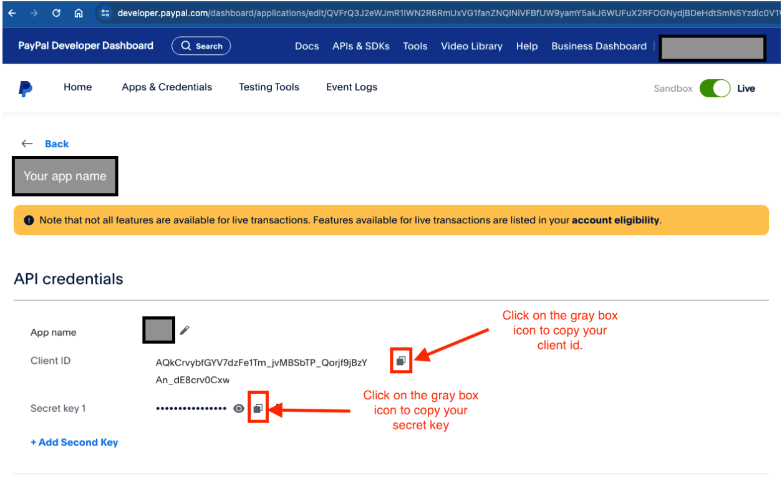Viewport: 782px width, 478px height.
Task: Open Video Library
Action: [471, 46]
